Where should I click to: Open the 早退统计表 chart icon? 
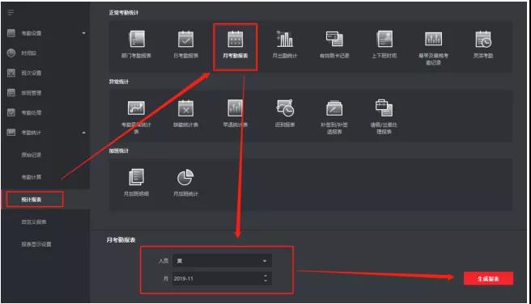(x=235, y=108)
